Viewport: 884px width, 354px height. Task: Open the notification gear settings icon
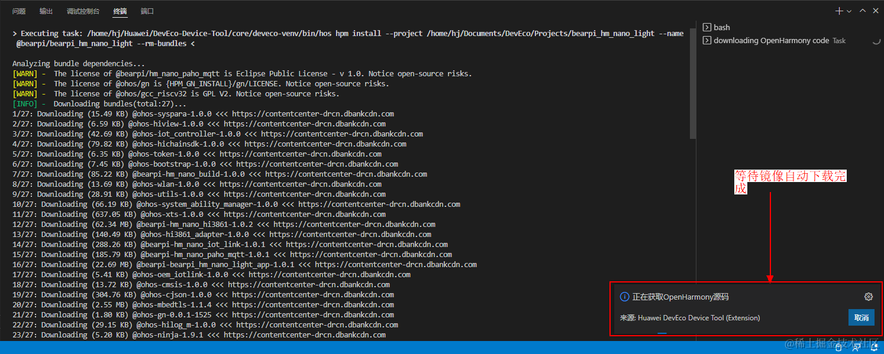pyautogui.click(x=869, y=297)
